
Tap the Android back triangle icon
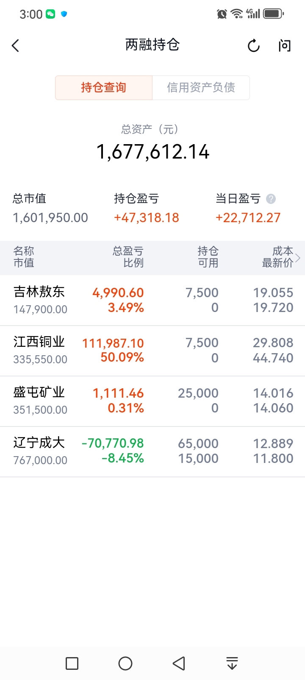(179, 663)
